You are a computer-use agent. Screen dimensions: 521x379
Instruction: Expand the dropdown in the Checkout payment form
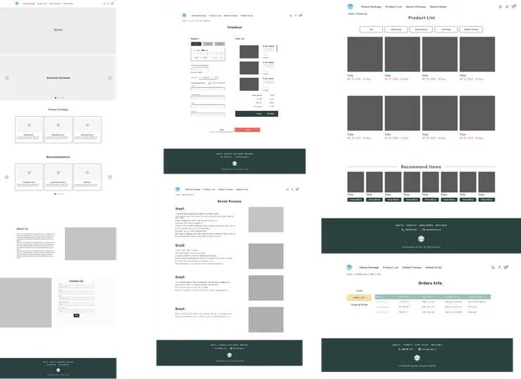tap(208, 77)
